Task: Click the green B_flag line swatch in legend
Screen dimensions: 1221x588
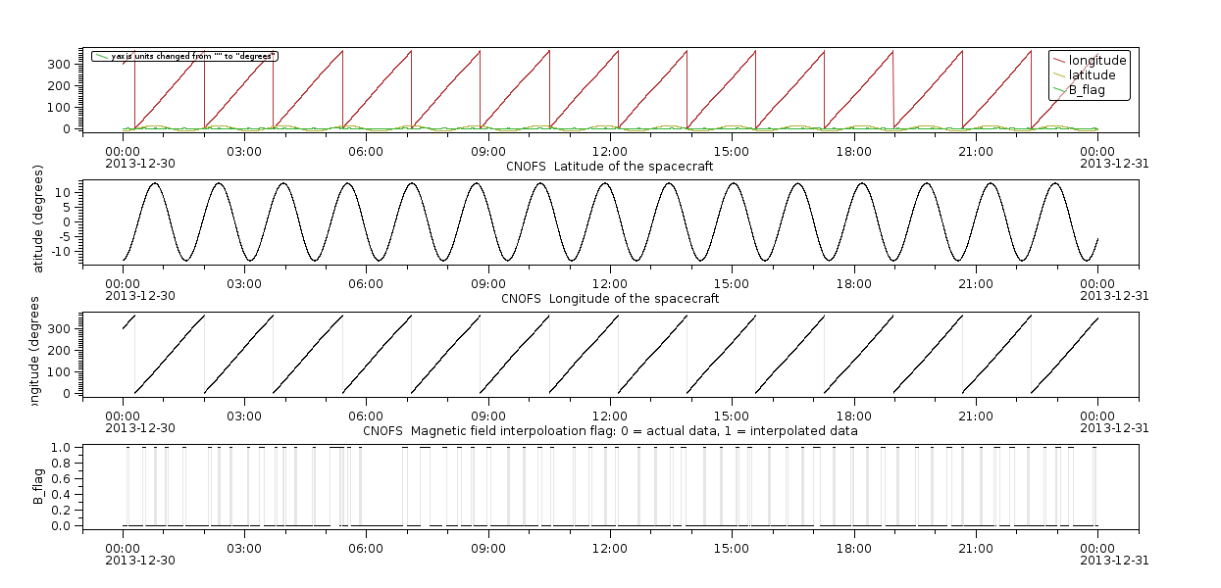Action: [x=1058, y=90]
